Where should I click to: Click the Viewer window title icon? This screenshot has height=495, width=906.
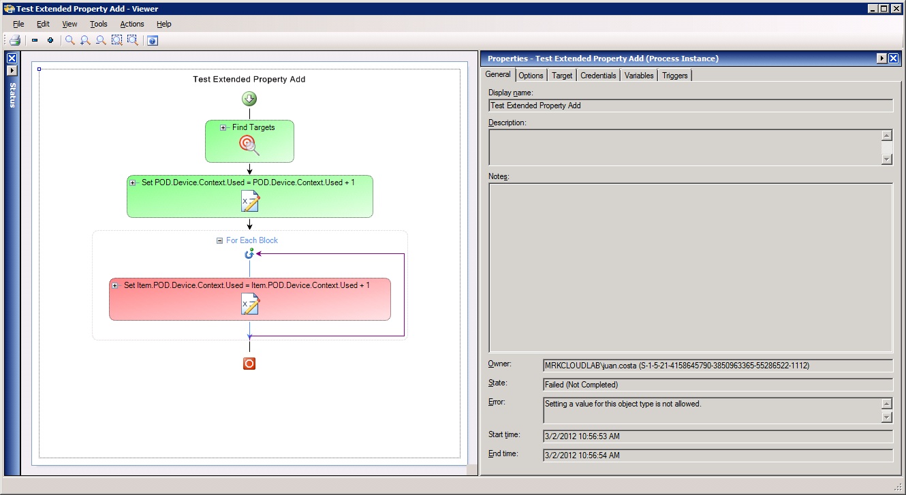(9, 8)
